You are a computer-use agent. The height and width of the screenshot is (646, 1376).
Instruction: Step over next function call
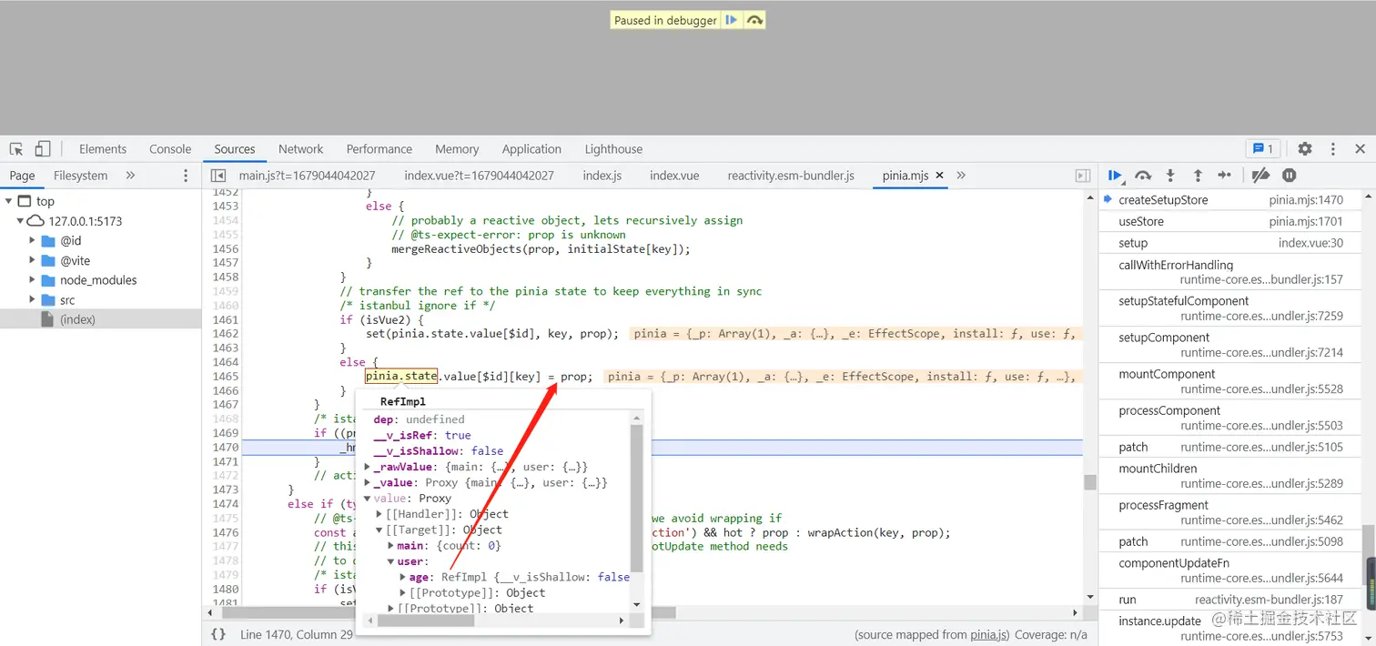click(x=1143, y=175)
